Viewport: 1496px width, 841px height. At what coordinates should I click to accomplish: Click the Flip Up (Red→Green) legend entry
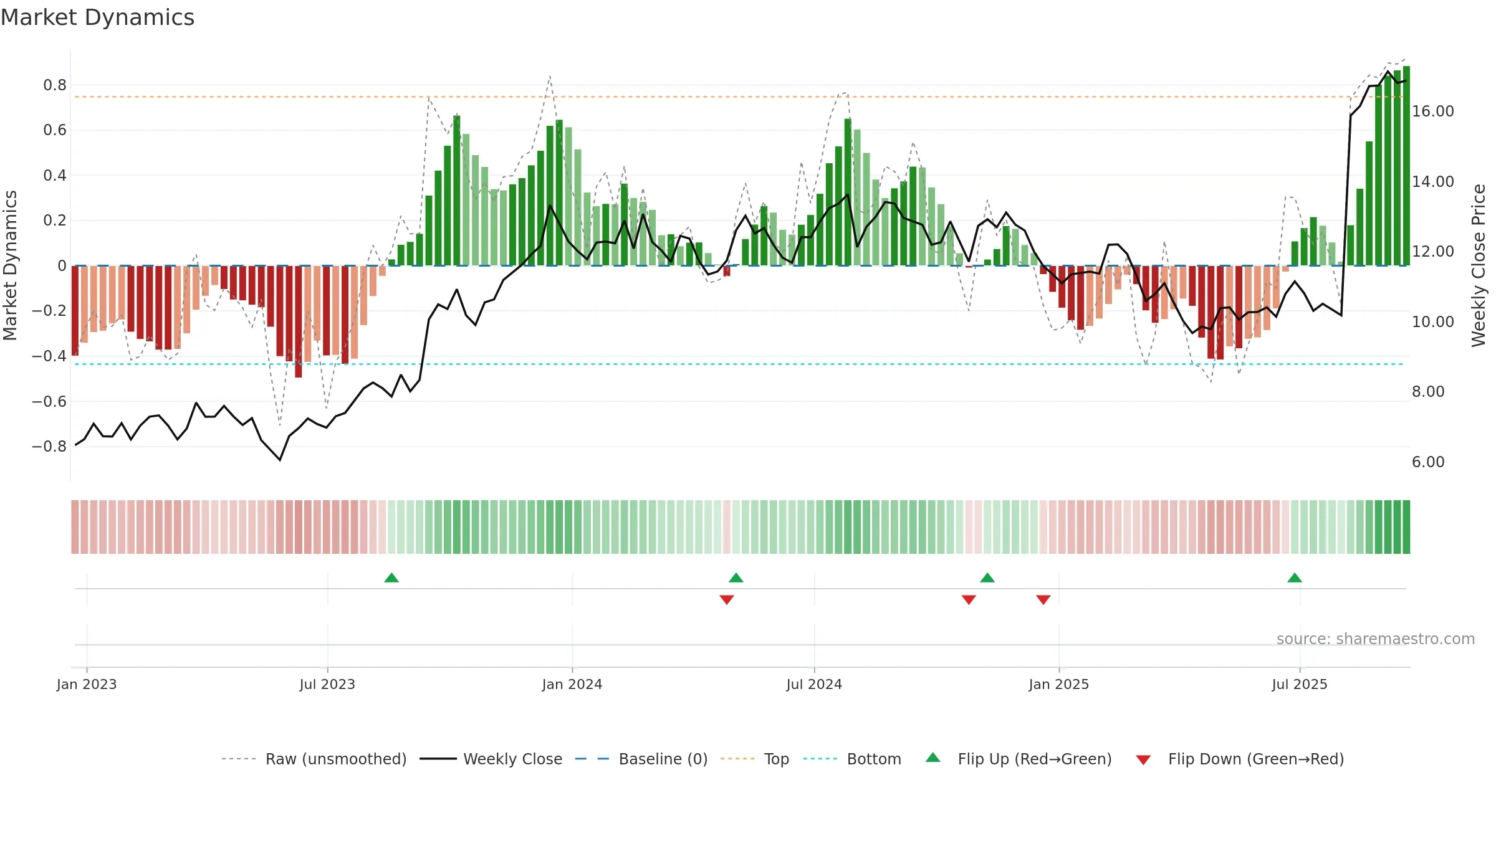(x=1019, y=759)
